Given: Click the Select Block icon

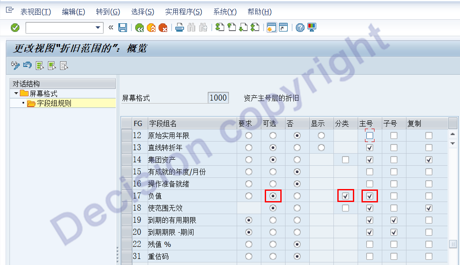Looking at the screenshot, I should pyautogui.click(x=52, y=66).
